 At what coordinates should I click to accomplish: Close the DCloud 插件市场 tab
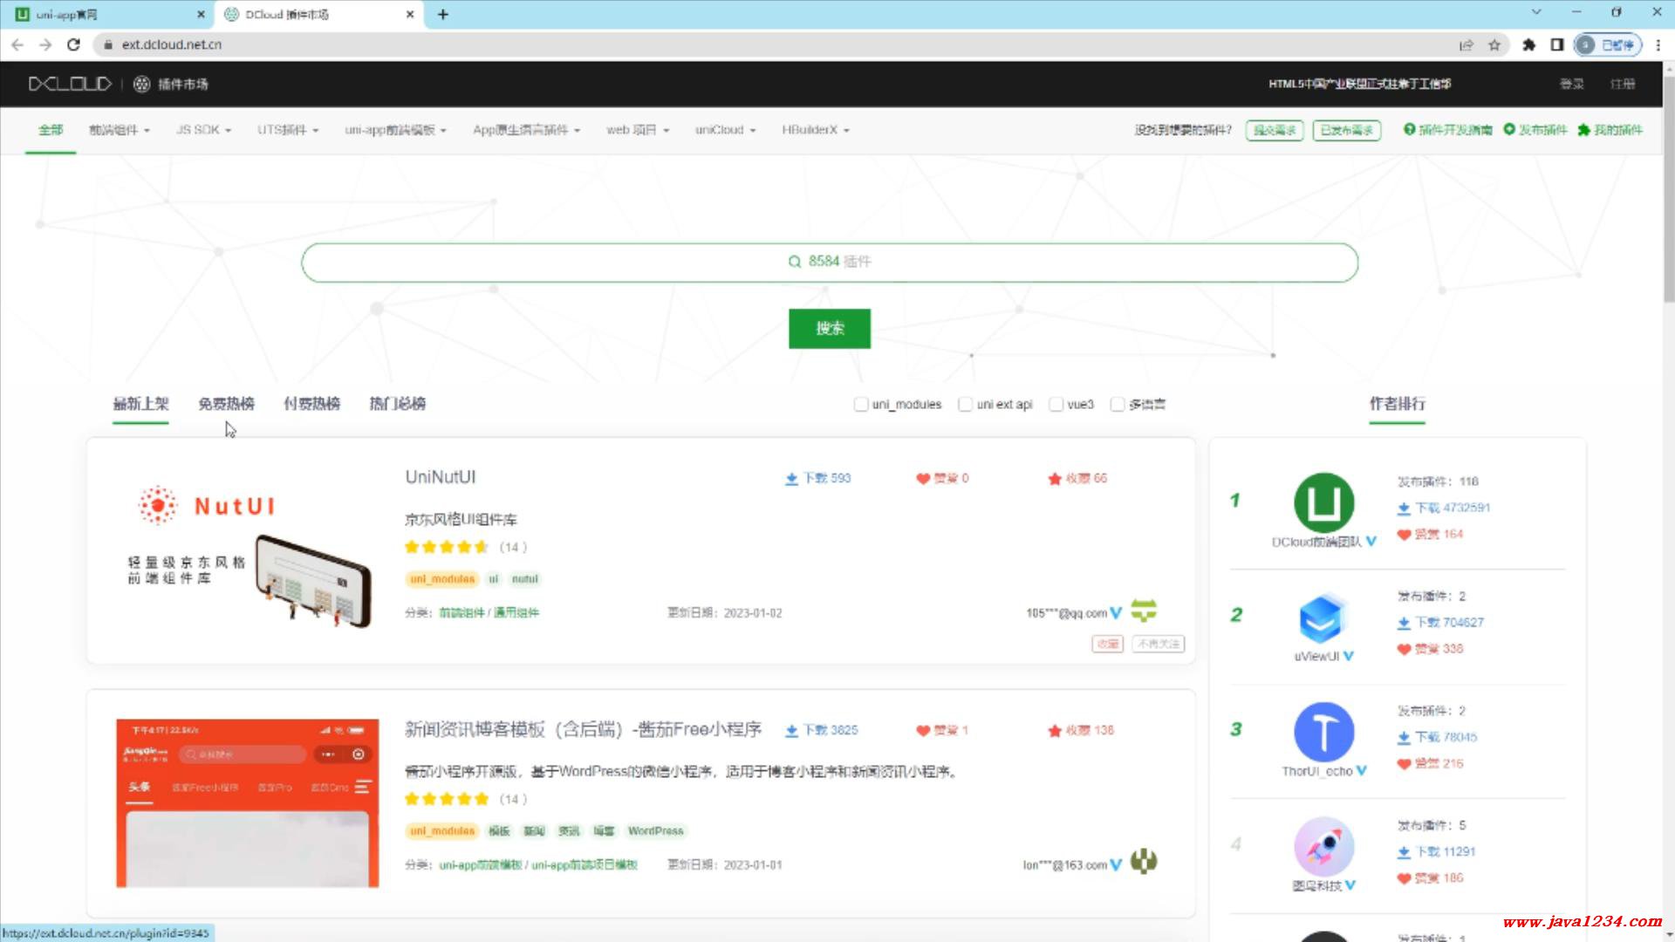pos(410,14)
